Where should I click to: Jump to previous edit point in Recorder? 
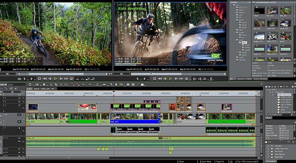pyautogui.click(x=195, y=79)
